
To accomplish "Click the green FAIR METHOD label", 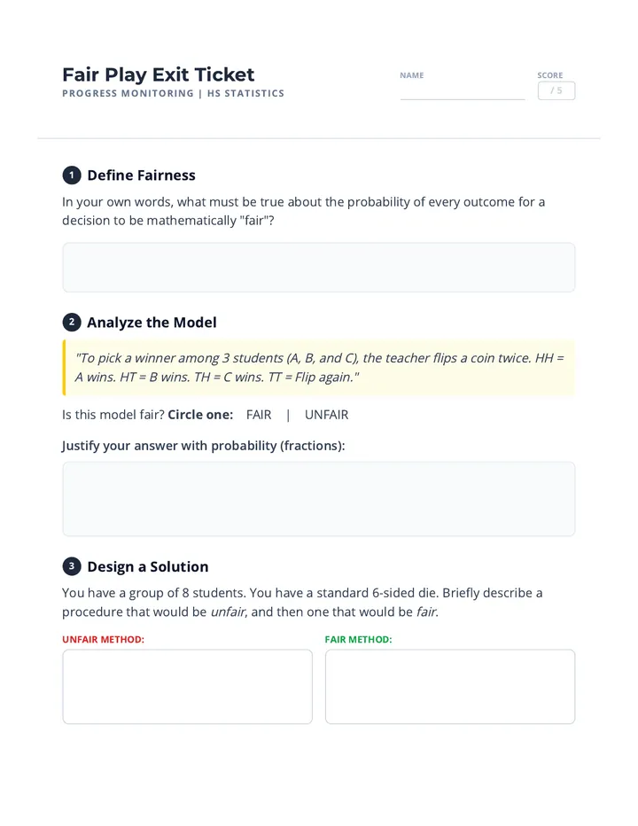I will [358, 640].
